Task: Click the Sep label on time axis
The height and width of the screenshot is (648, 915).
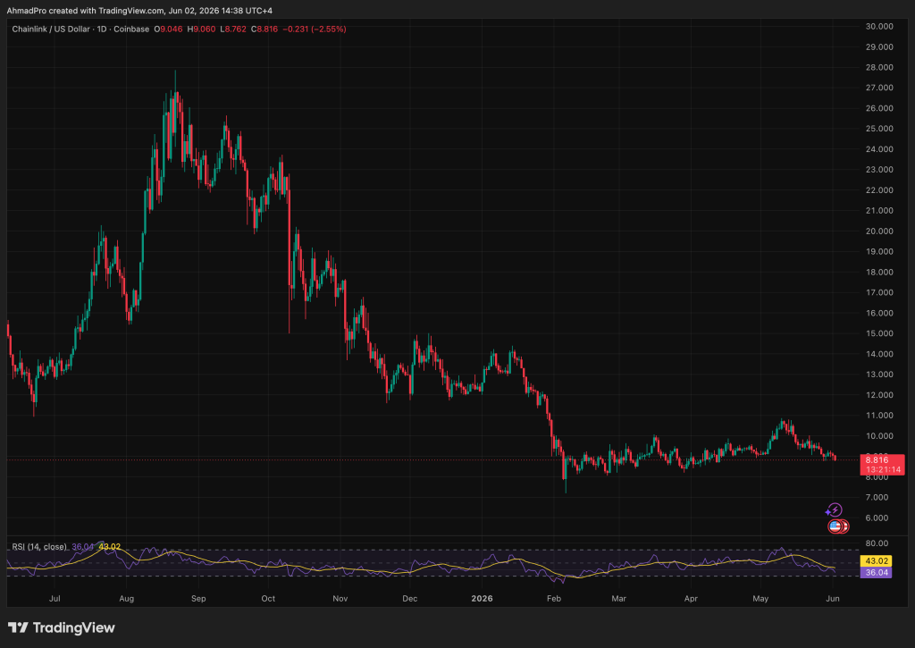Action: pos(199,598)
